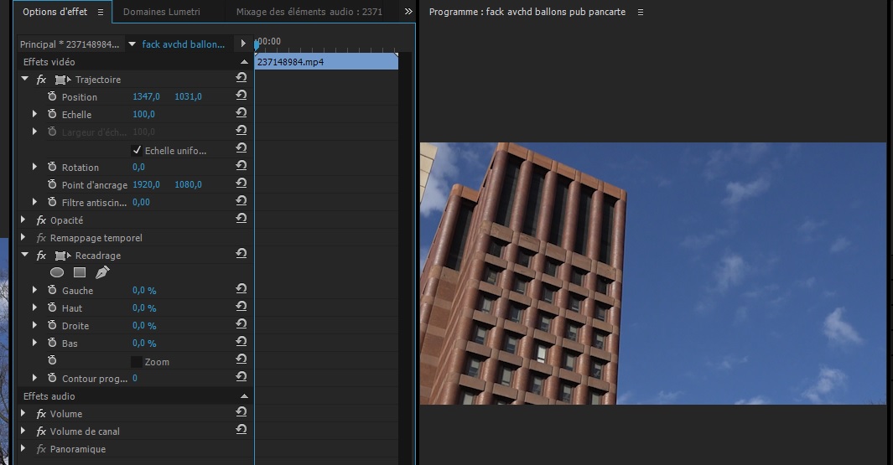
Task: Collapse the Trajectoire effect
Action: click(25, 80)
